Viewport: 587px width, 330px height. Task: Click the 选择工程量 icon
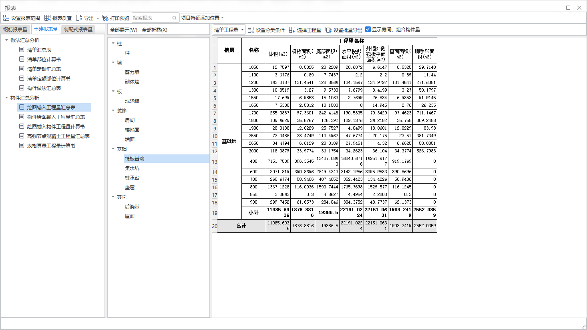coord(292,30)
